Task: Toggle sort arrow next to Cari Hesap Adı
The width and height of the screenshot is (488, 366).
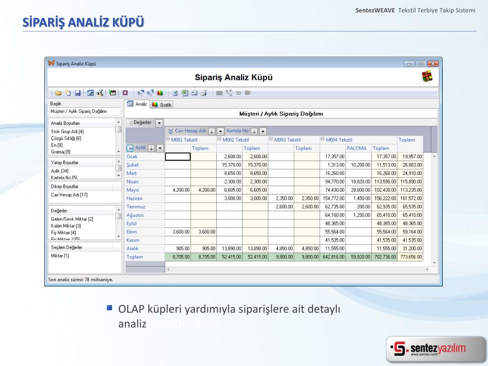Action: click(x=212, y=132)
